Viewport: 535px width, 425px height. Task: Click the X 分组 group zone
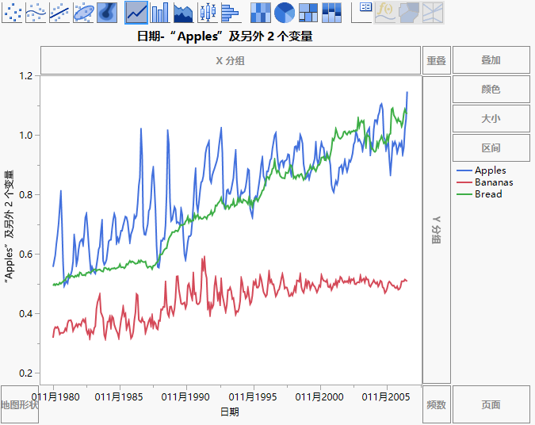pyautogui.click(x=230, y=61)
